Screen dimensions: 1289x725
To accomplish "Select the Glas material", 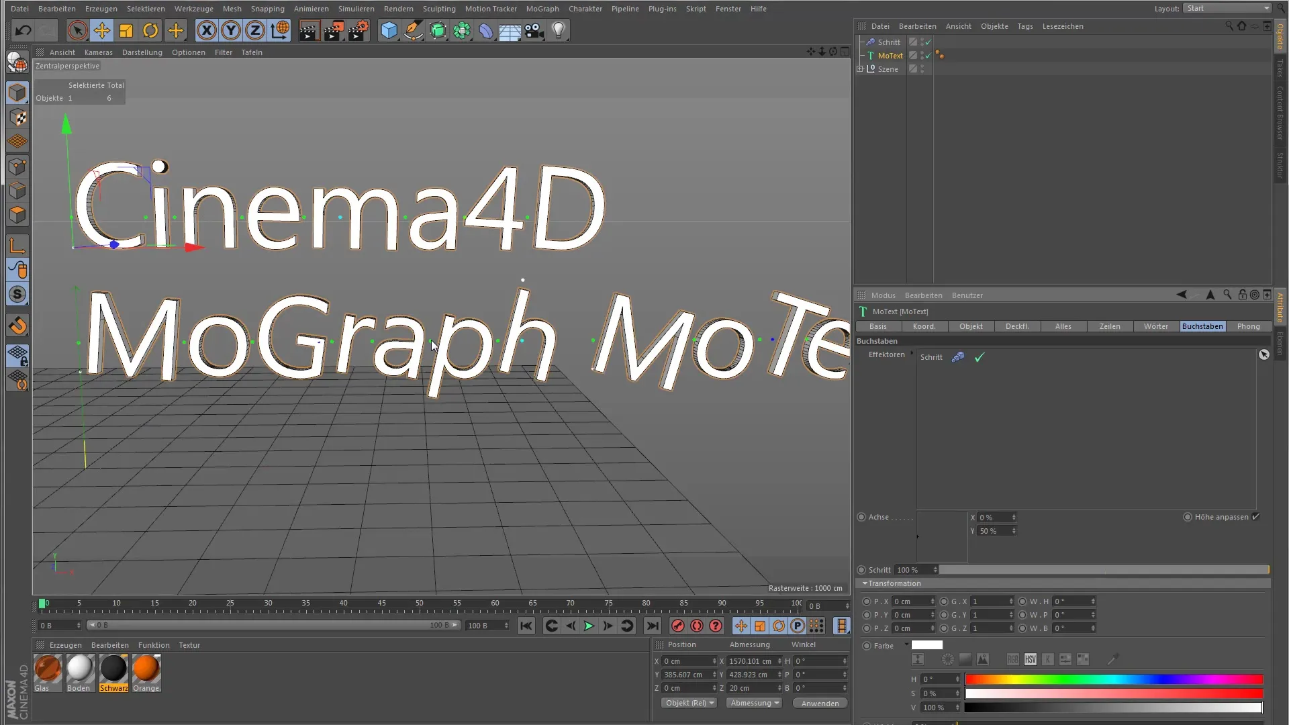I will [x=48, y=673].
